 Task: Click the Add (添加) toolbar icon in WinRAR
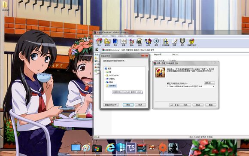tap(99, 42)
